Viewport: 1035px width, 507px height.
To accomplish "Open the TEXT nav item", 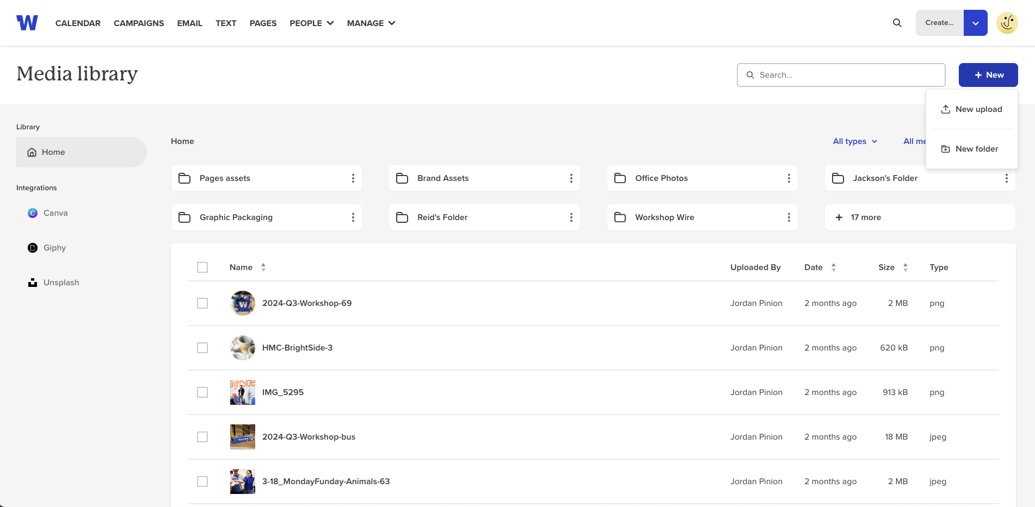I will 226,23.
